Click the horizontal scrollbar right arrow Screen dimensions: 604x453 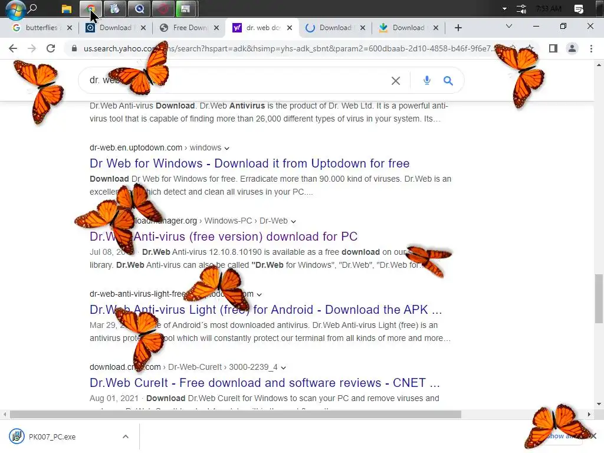click(x=589, y=415)
